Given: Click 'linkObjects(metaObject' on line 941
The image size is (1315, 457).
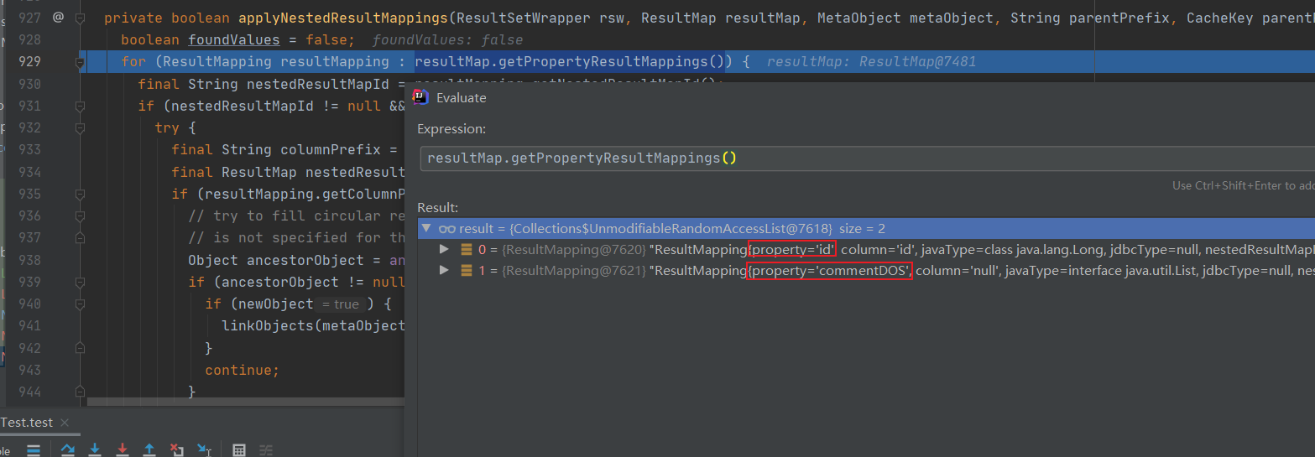Looking at the screenshot, I should (x=312, y=325).
